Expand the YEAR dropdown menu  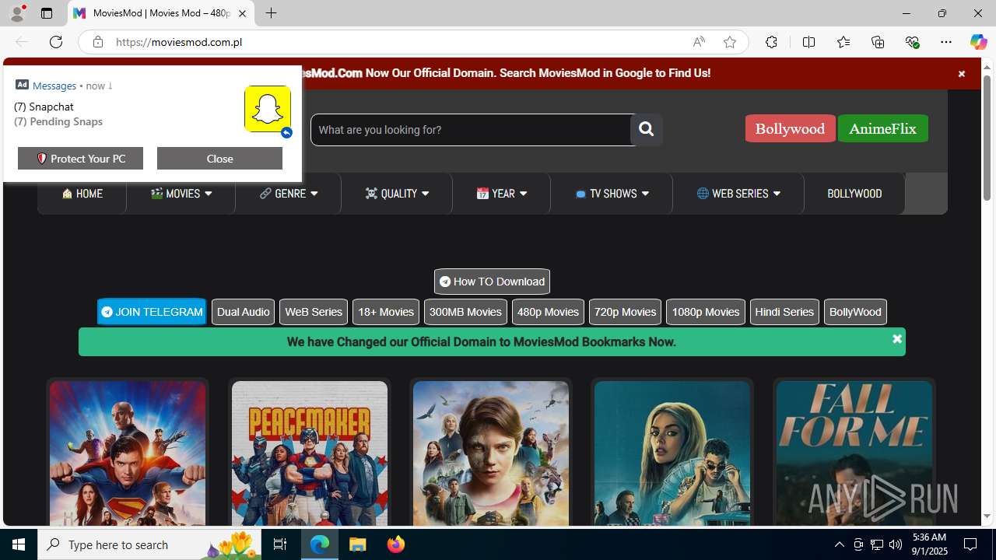[502, 194]
